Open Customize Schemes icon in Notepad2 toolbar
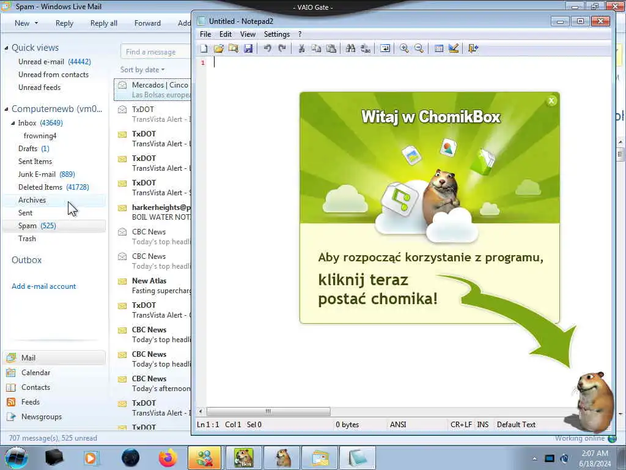This screenshot has width=626, height=470. 454,48
